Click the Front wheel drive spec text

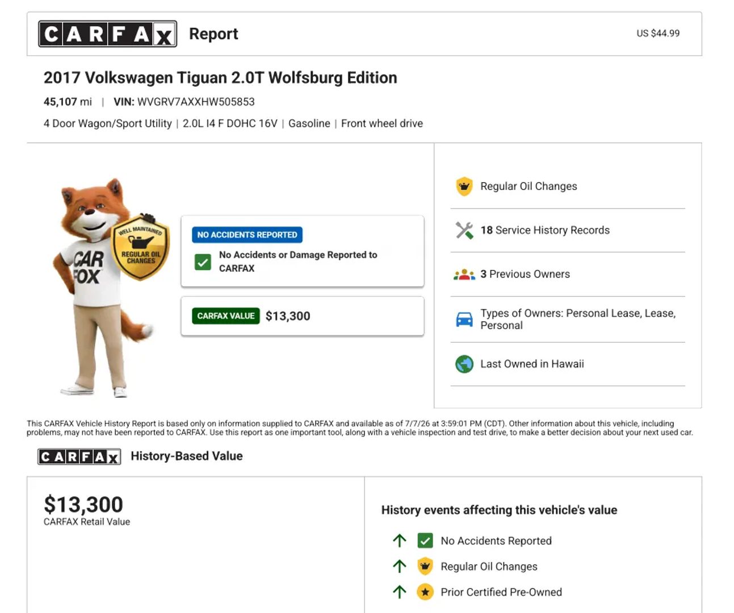coord(382,124)
